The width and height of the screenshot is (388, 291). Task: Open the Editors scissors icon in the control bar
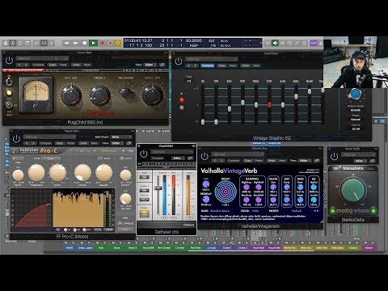[x=52, y=43]
